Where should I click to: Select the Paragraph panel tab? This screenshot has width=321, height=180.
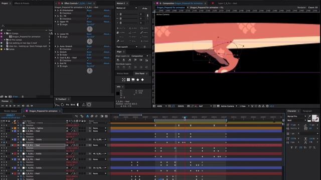pyautogui.click(x=307, y=111)
